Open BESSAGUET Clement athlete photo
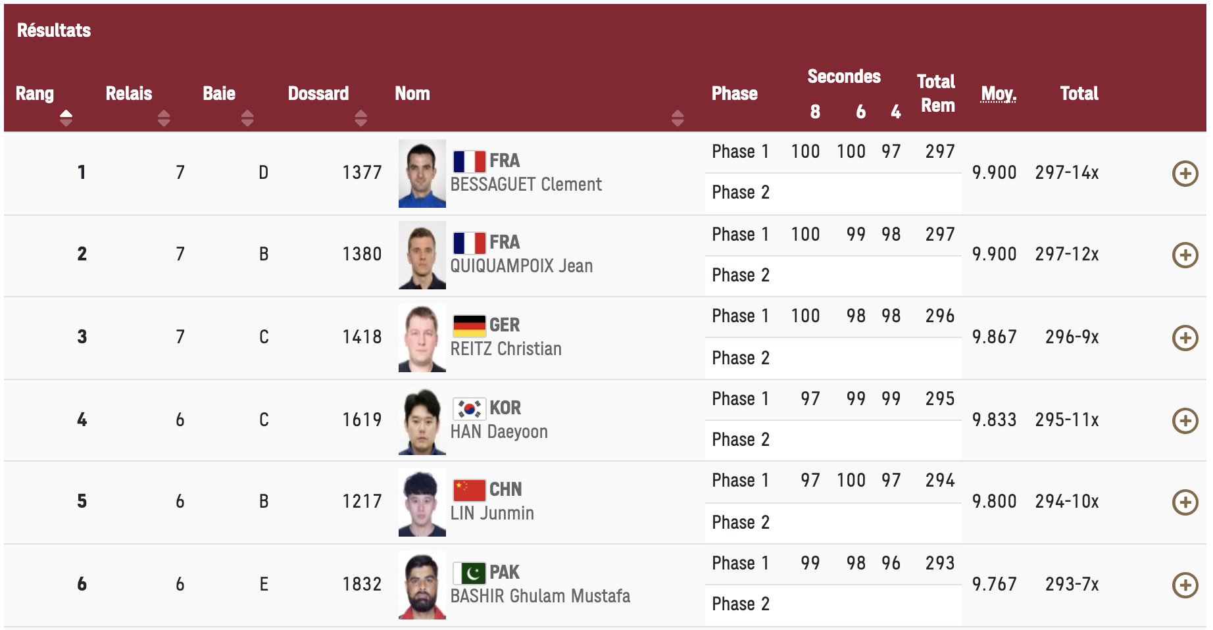The image size is (1213, 630). [x=422, y=174]
